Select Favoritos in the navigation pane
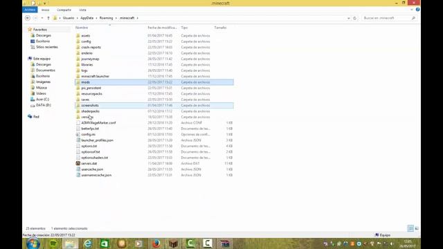 pos(40,30)
